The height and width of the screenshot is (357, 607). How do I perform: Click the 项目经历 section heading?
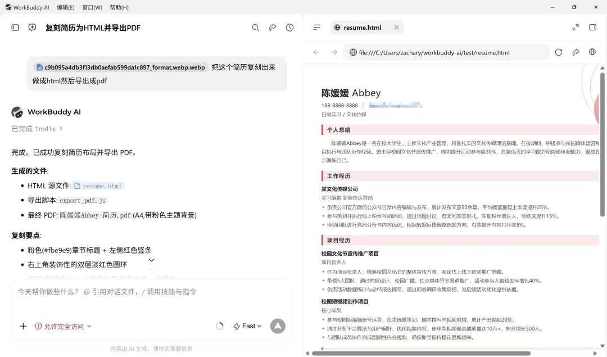tap(338, 240)
